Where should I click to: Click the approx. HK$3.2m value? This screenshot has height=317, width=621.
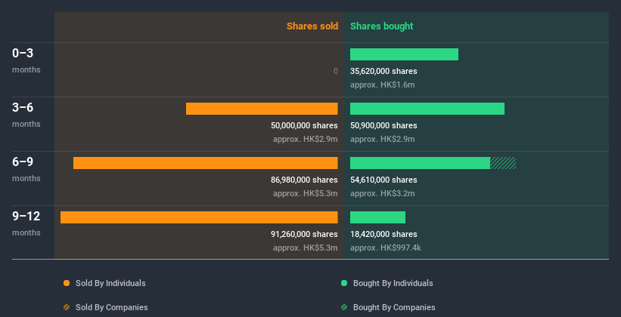tap(383, 193)
